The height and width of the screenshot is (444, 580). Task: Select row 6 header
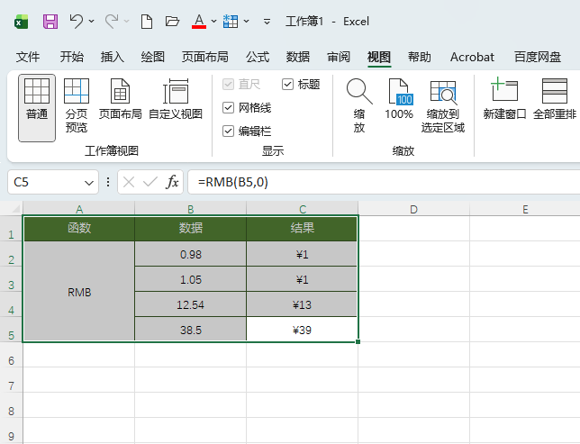11,355
